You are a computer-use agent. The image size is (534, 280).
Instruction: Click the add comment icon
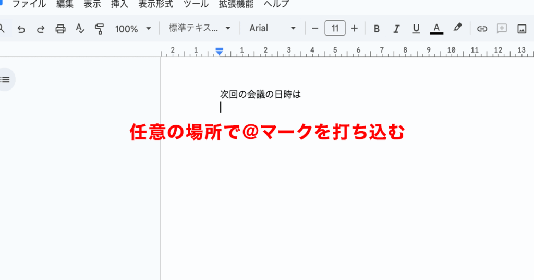[x=502, y=29]
